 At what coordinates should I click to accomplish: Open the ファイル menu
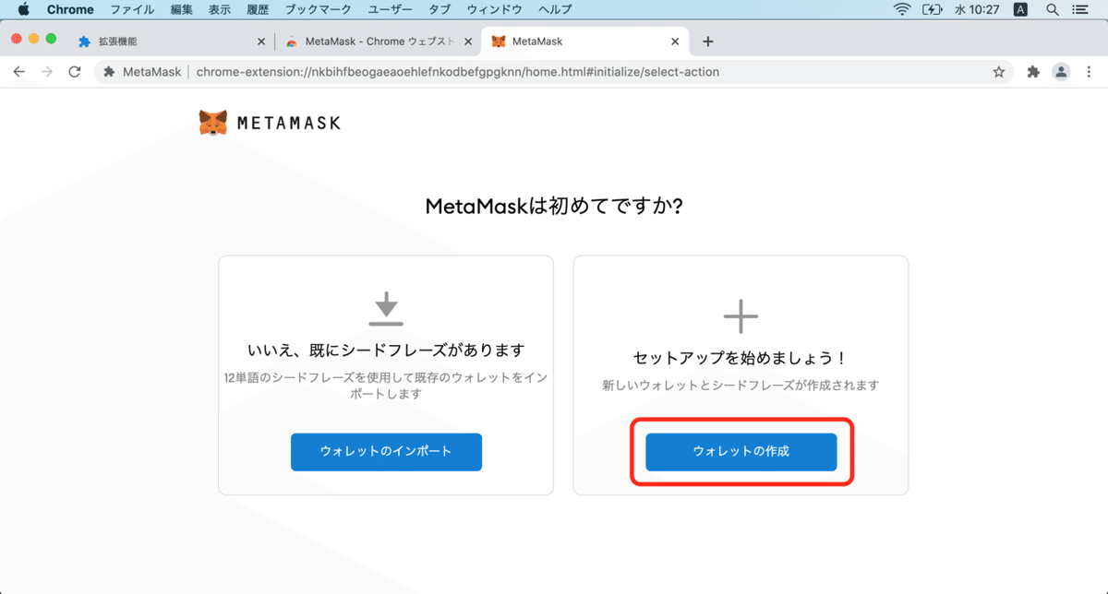(132, 9)
